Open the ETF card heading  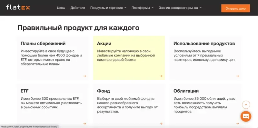pyautogui.click(x=25, y=91)
